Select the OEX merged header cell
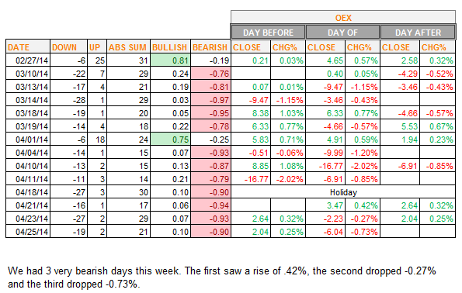This screenshot has width=462, height=293. pyautogui.click(x=343, y=17)
